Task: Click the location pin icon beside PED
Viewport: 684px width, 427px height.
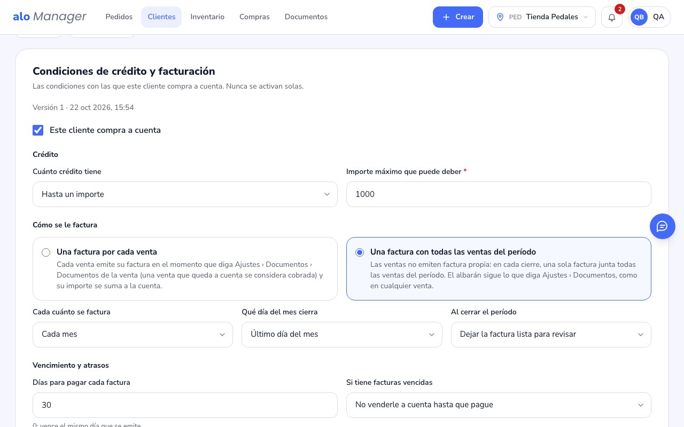Action: pyautogui.click(x=500, y=17)
